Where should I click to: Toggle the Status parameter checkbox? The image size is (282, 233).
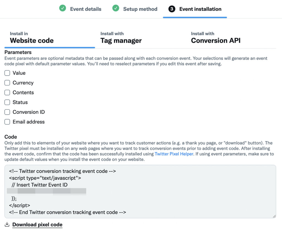[7, 102]
